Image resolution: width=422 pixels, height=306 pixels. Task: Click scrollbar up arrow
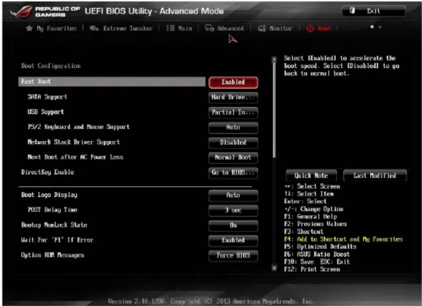click(x=274, y=59)
